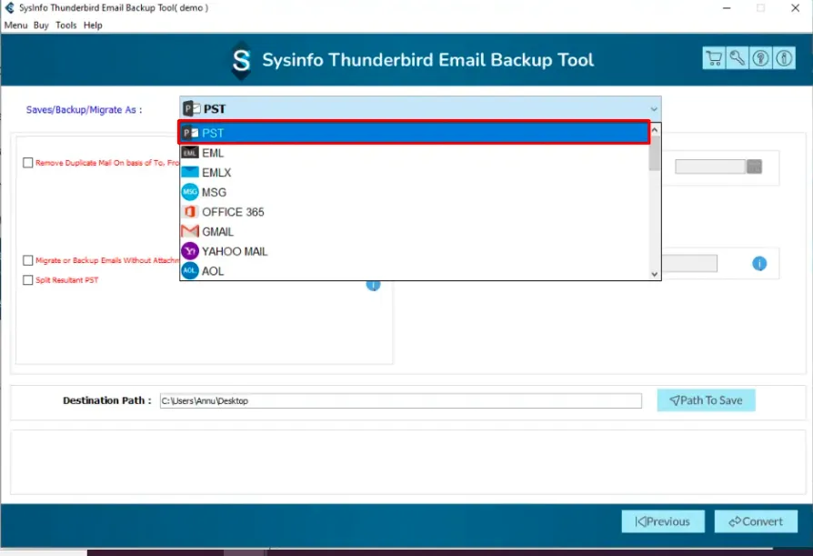Click the Path To Save button
Image resolution: width=813 pixels, height=556 pixels.
click(x=706, y=400)
